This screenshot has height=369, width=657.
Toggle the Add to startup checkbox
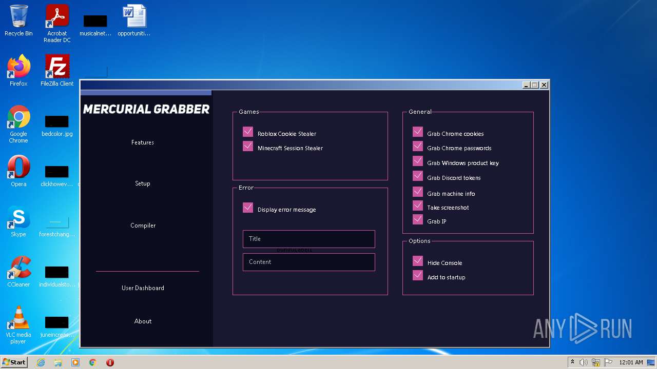point(418,275)
